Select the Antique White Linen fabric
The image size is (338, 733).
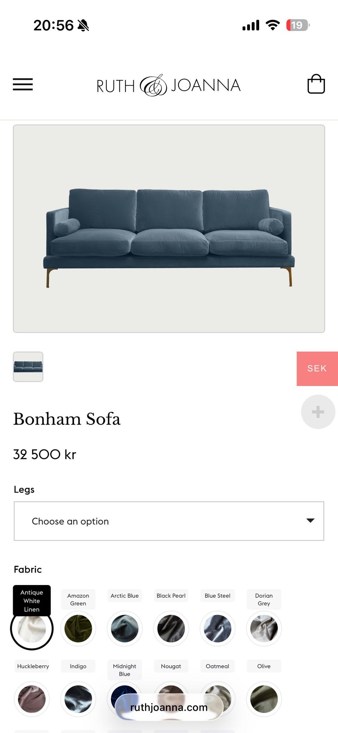32,629
